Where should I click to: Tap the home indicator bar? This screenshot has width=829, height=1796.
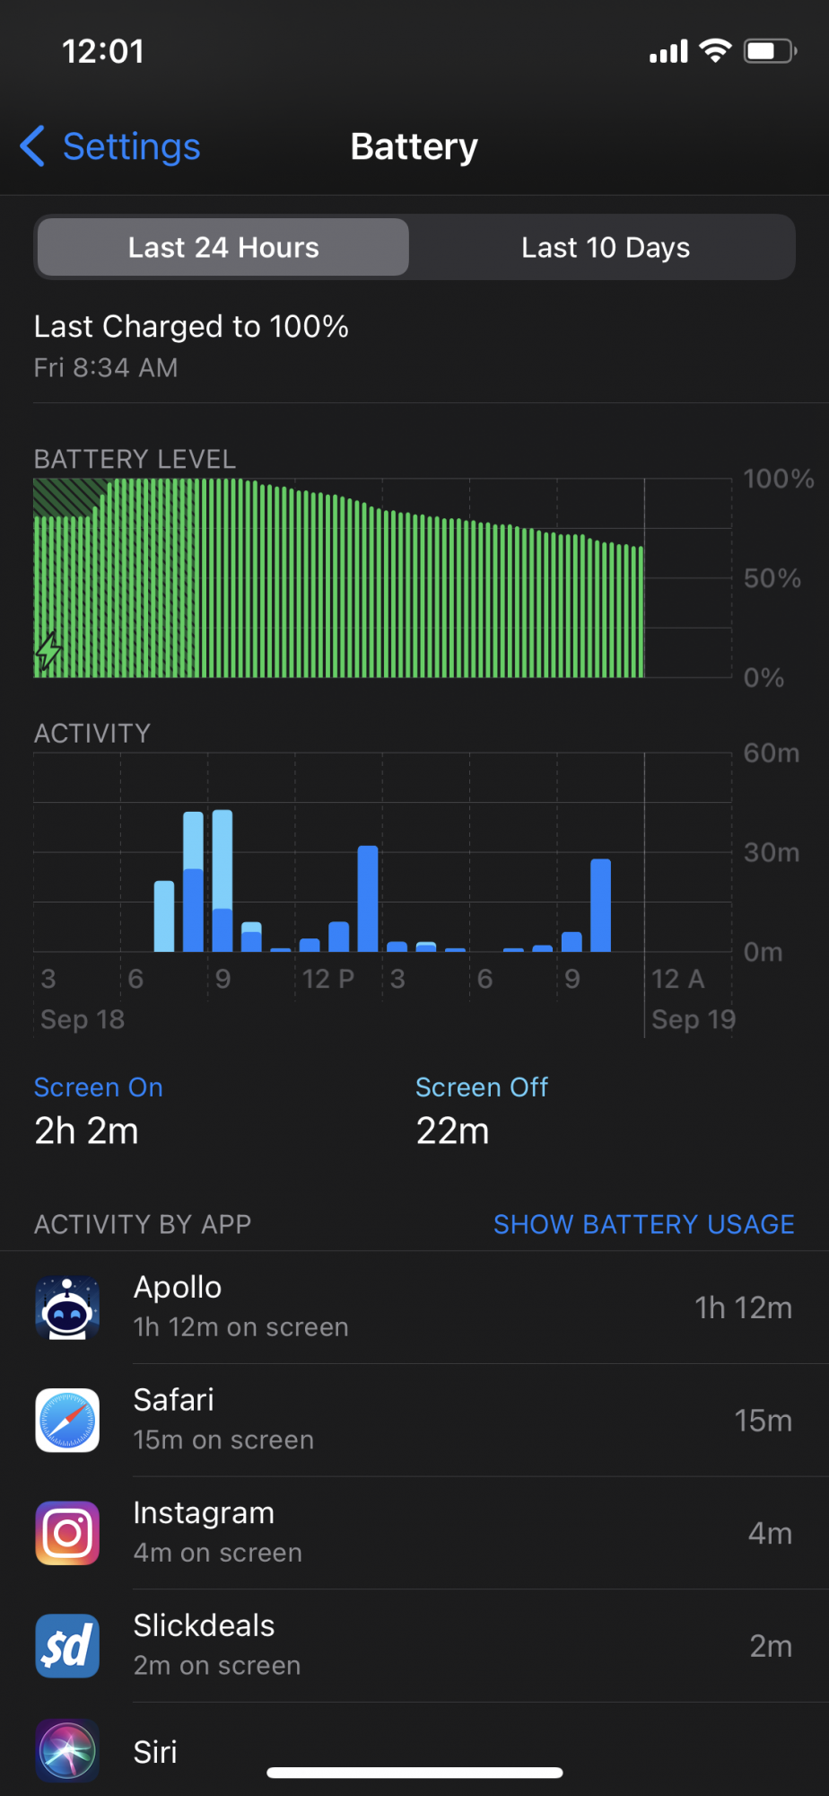pos(414,1773)
